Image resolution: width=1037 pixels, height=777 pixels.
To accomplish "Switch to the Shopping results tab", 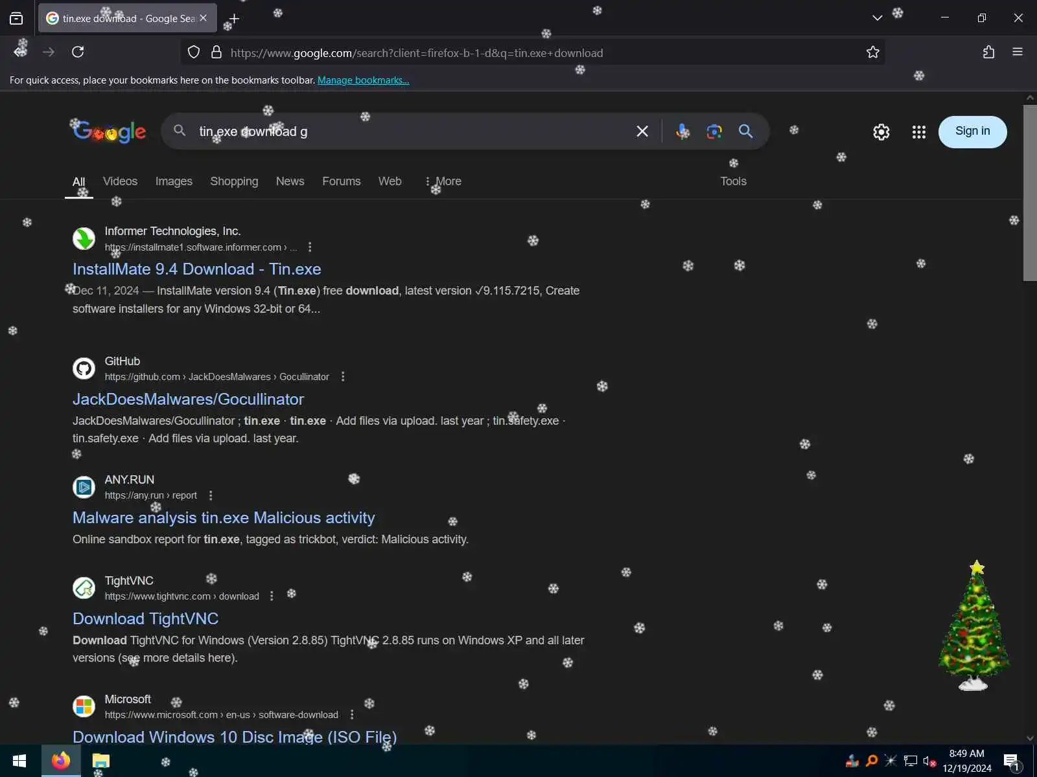I will (234, 181).
